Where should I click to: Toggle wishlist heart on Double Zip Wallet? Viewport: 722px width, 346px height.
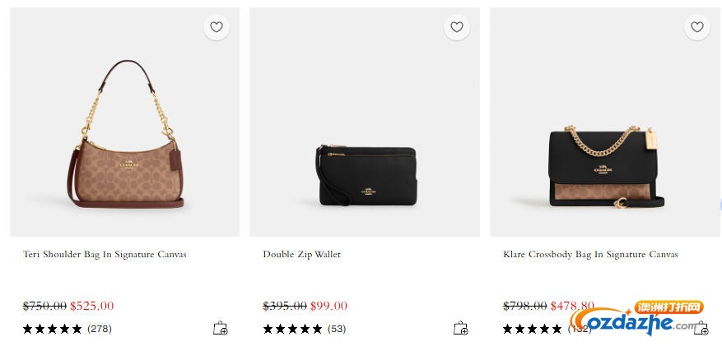(457, 27)
